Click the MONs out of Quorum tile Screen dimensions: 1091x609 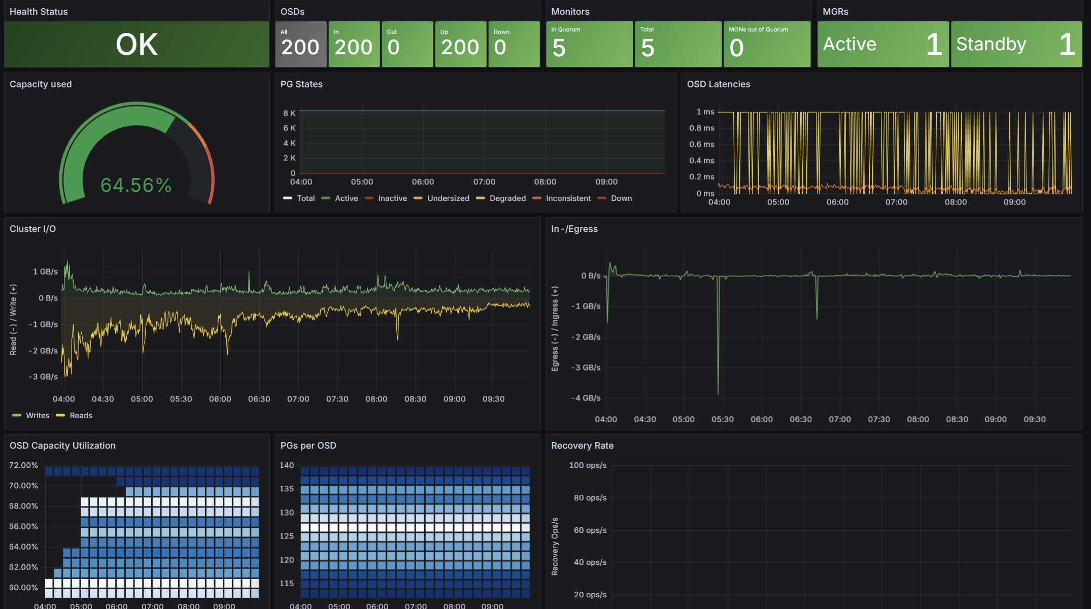coord(766,44)
